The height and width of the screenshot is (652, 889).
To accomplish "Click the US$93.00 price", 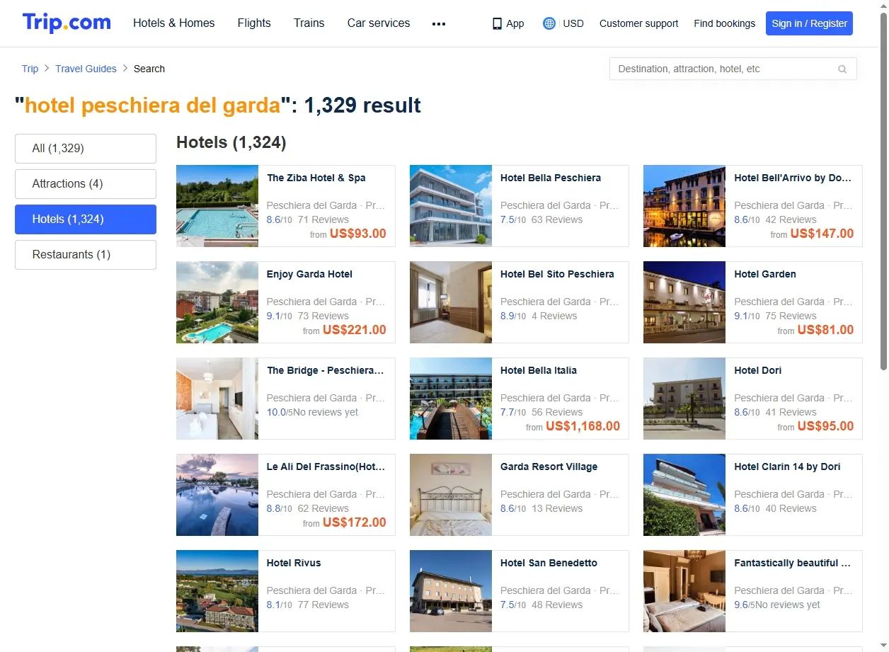I will (358, 234).
